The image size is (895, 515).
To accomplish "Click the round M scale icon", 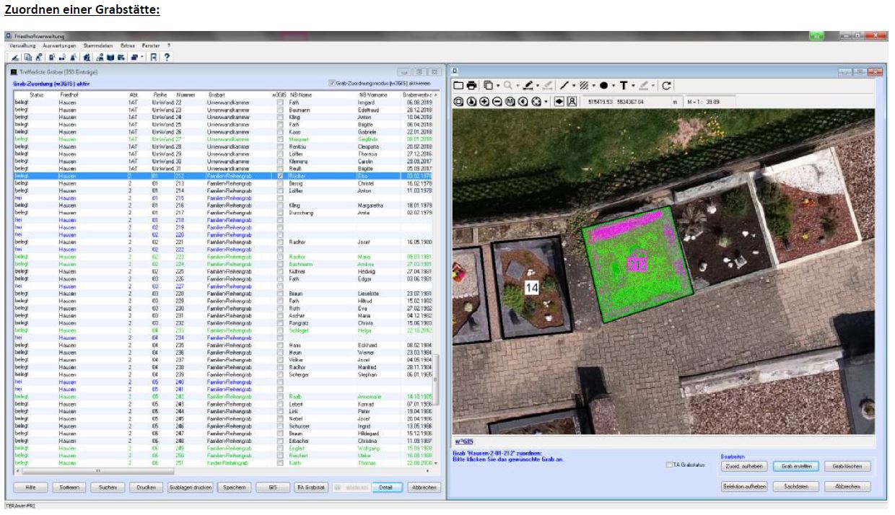I will 510,102.
